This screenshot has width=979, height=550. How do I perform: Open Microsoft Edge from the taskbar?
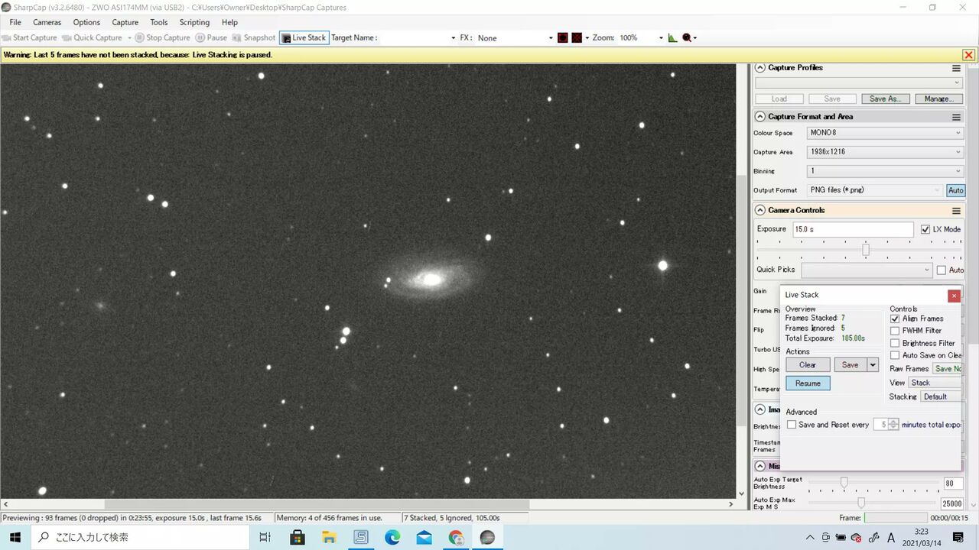coord(392,538)
